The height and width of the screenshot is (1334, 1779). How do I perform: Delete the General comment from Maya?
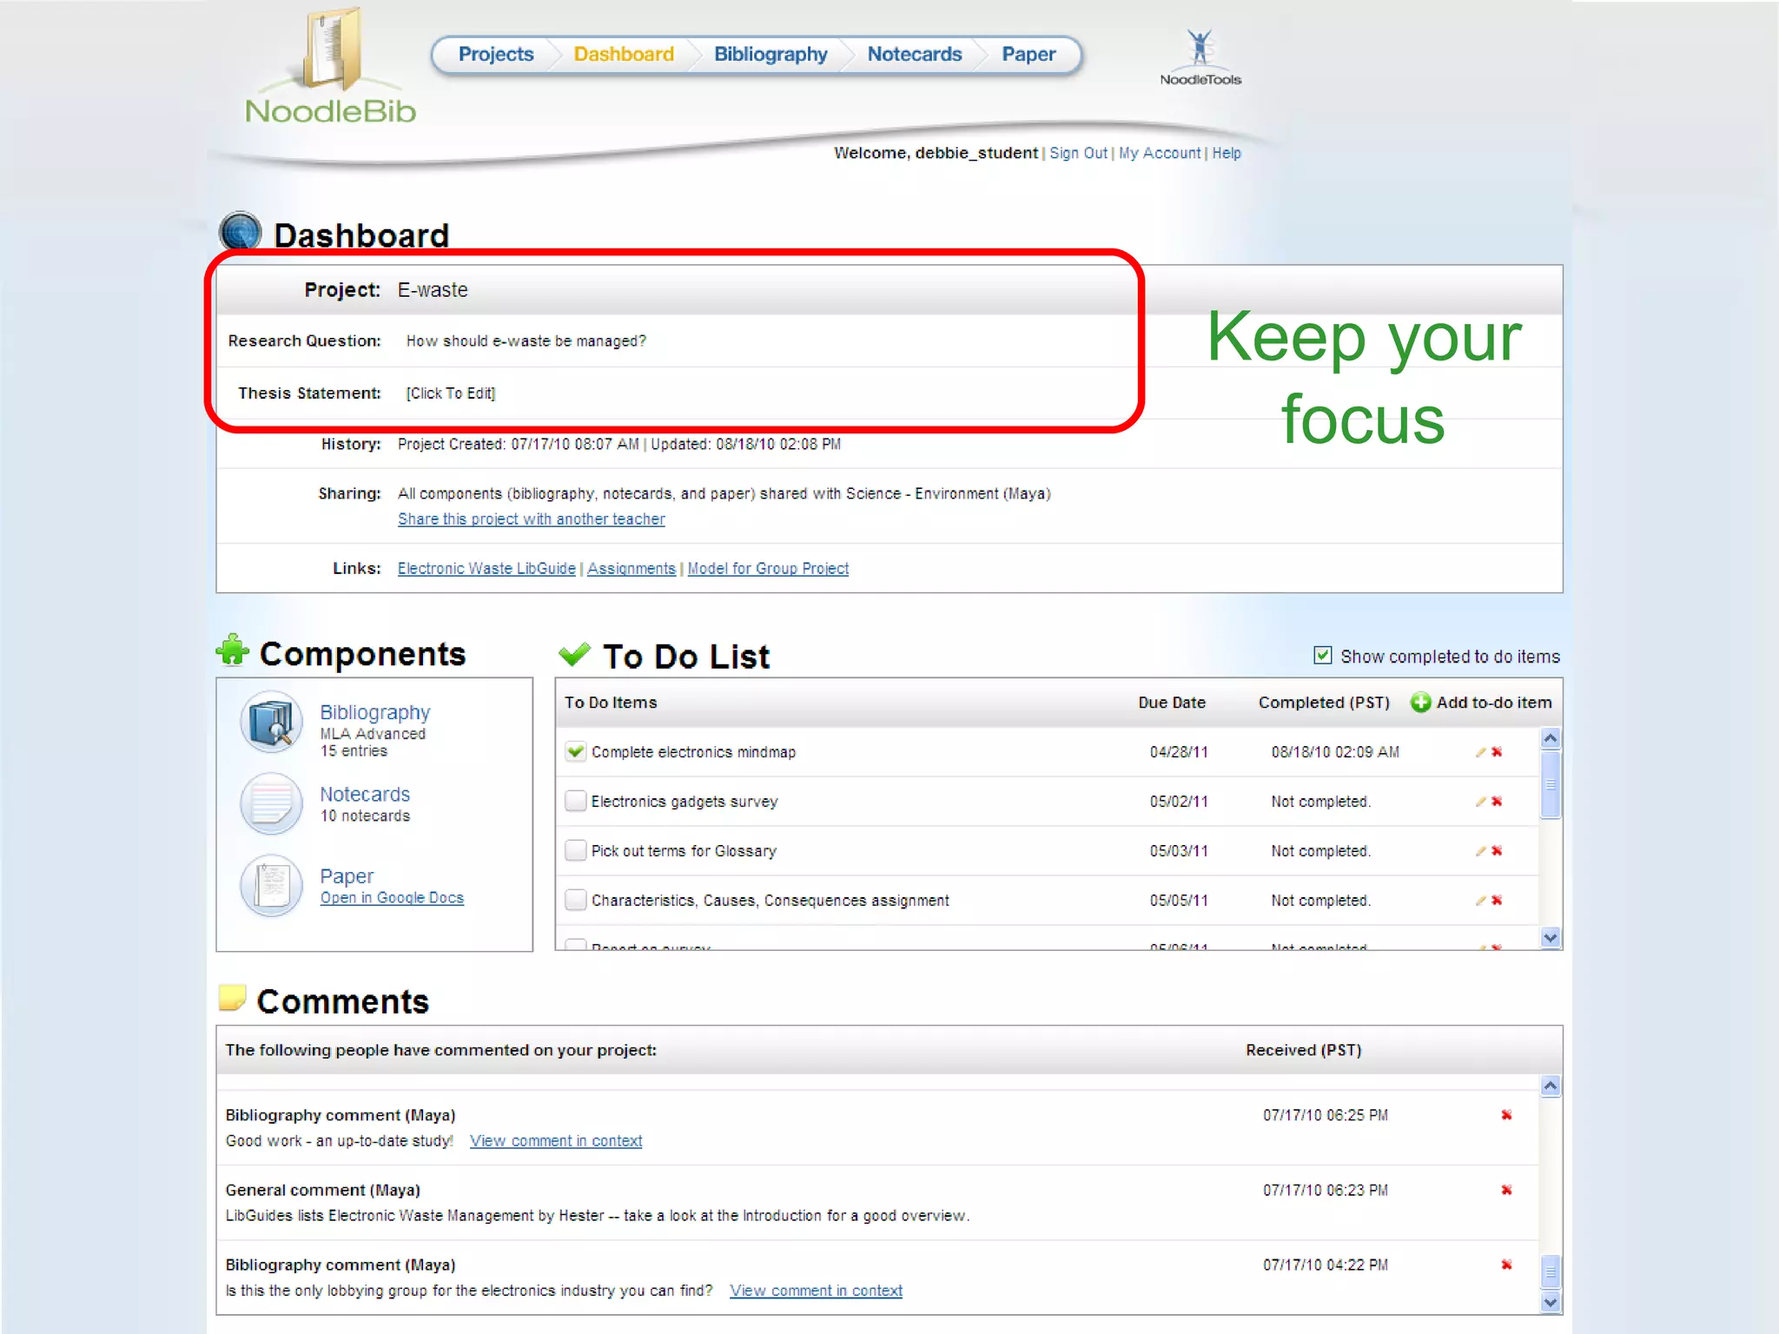(x=1506, y=1190)
